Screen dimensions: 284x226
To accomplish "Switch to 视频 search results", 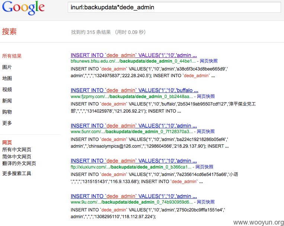I will click(7, 90).
